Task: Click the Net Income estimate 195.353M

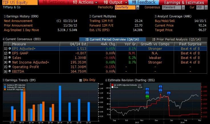Action: pos(78,62)
